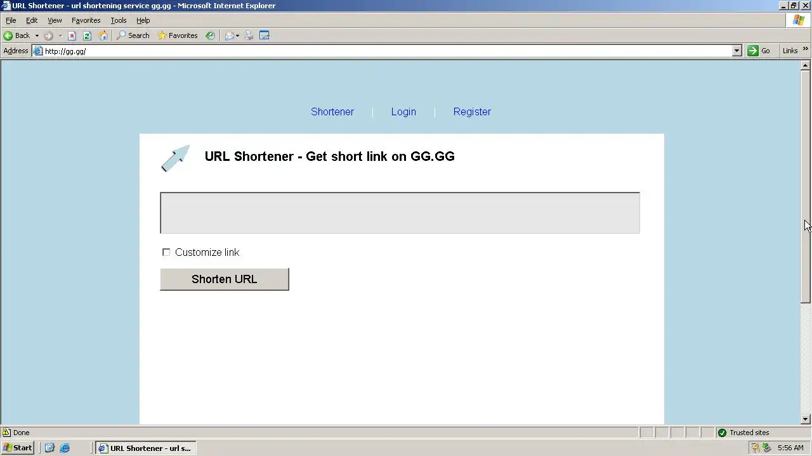Image resolution: width=812 pixels, height=456 pixels.
Task: Click the tray icon beside the clock
Action: (766, 448)
